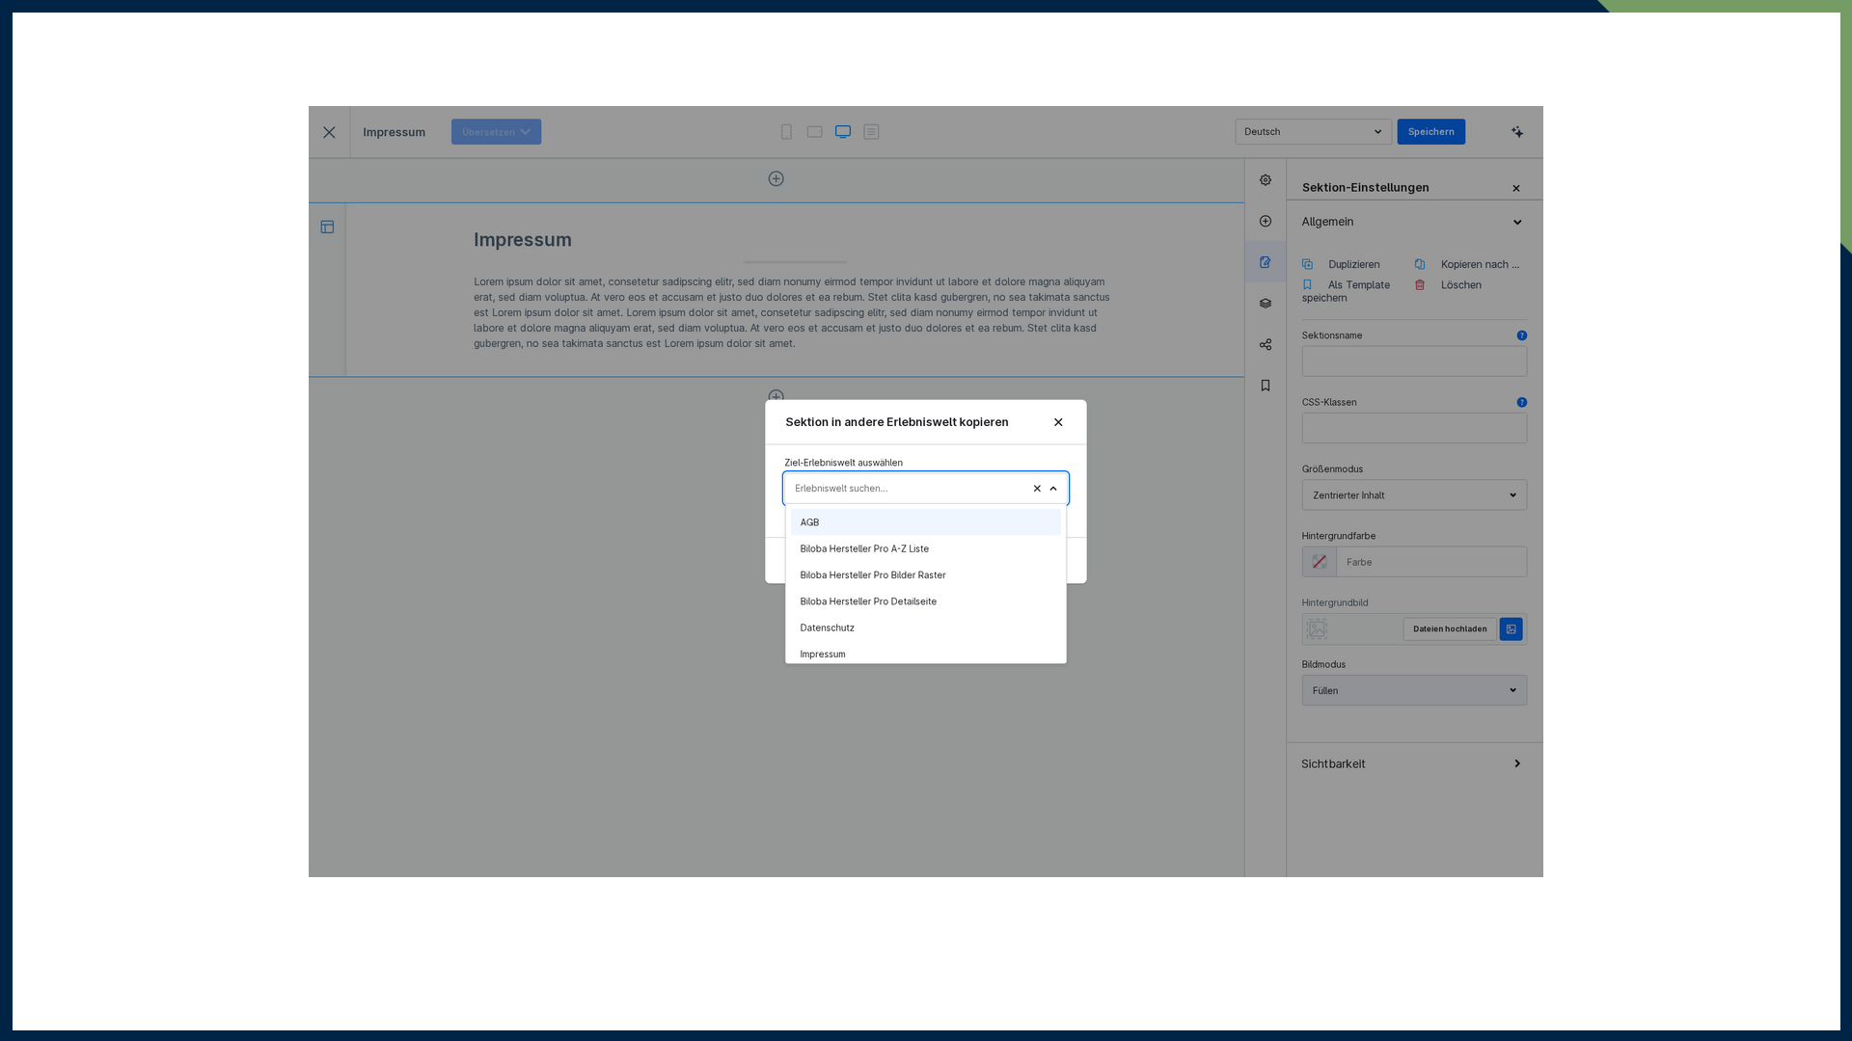Switch to form view icon
This screenshot has height=1041, width=1852.
click(x=871, y=132)
